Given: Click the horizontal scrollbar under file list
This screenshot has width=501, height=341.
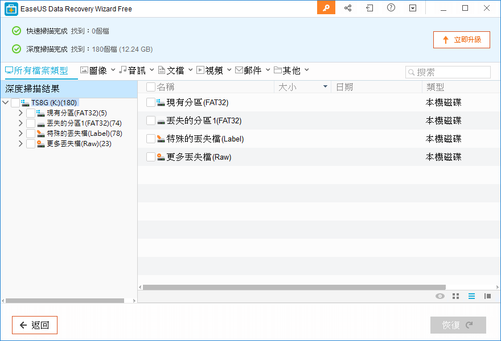Looking at the screenshot, I should (x=294, y=288).
